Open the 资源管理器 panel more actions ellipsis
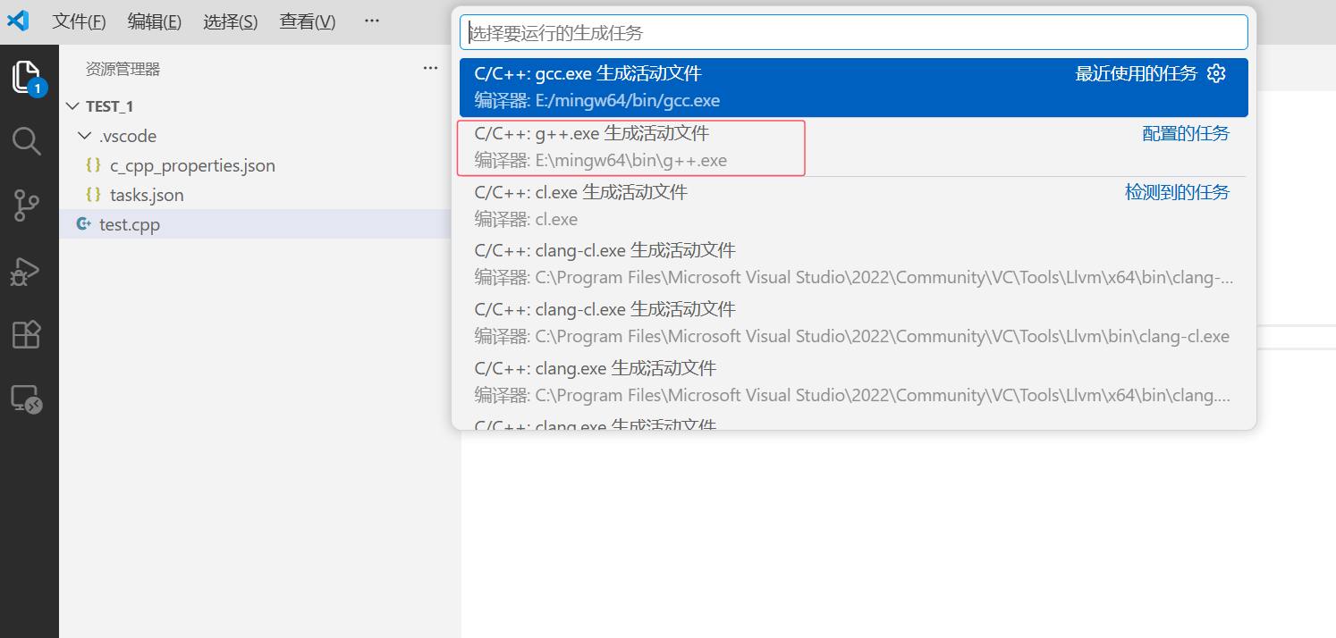This screenshot has height=638, width=1336. pos(431,69)
